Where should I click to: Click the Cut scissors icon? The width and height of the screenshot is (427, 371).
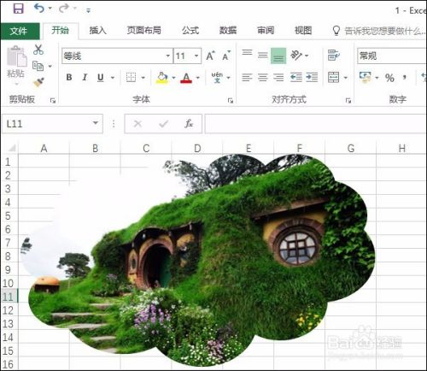[38, 50]
